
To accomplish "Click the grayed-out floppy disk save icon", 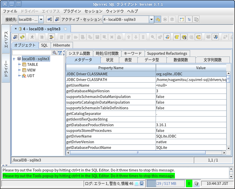I will tap(97, 37).
